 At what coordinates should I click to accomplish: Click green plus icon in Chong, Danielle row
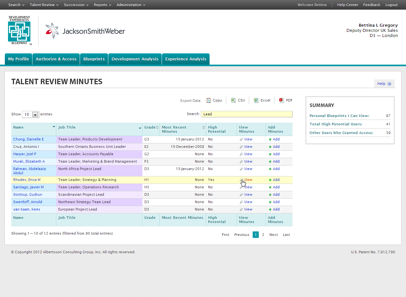pos(270,139)
